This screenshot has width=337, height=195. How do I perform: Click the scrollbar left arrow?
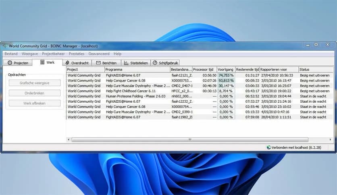pos(69,139)
